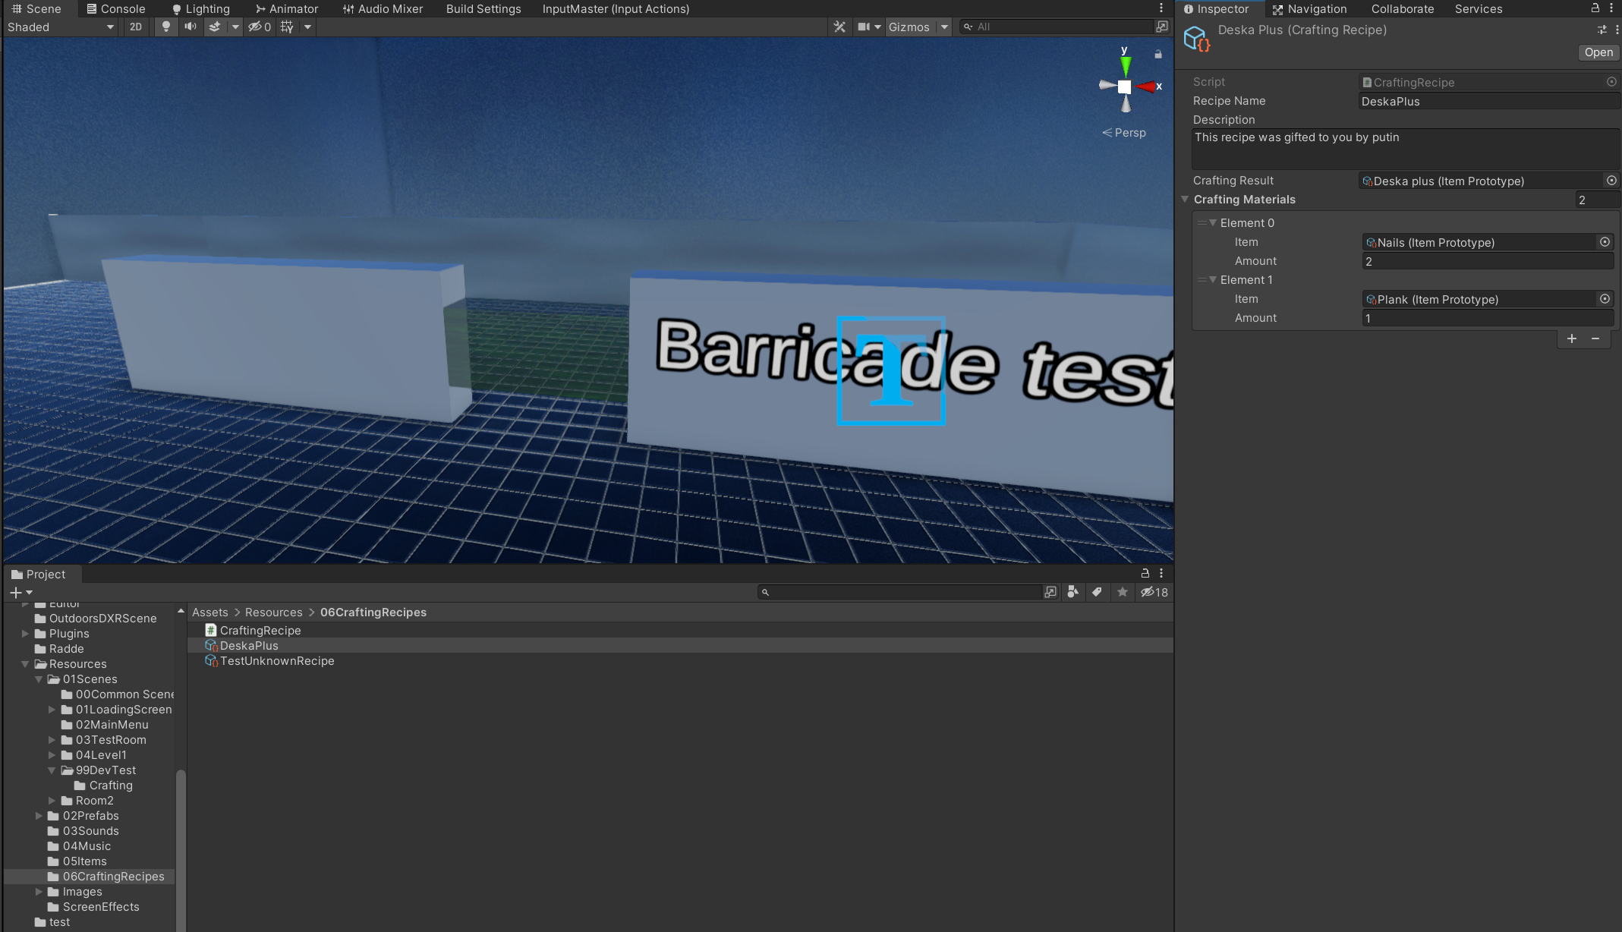Click the Assets breadcrumb link
Screen dimensions: 1622x932
pyautogui.click(x=209, y=612)
